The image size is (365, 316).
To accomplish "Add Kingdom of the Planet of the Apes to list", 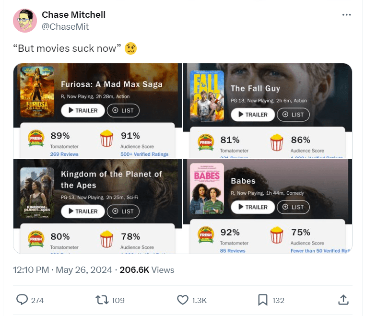I will pyautogui.click(x=123, y=211).
